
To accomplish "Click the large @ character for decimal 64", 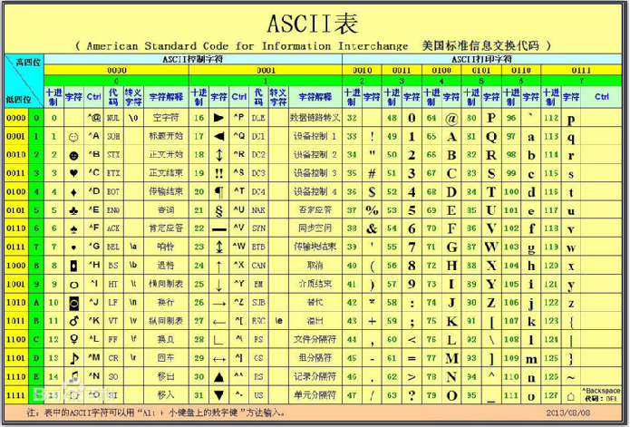I will click(451, 118).
